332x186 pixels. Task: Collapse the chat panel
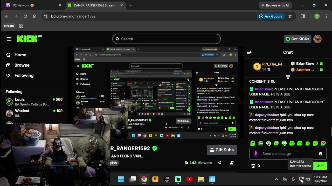point(249,52)
